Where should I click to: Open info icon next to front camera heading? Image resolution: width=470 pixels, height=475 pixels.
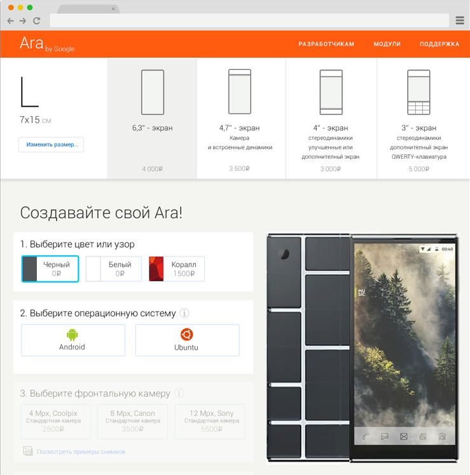(179, 393)
